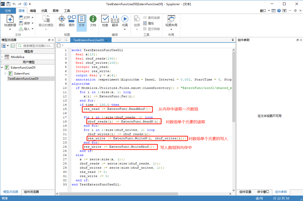This screenshot has height=201, width=303.
Task: Switch to 图标 icon view
Action: [62, 21]
